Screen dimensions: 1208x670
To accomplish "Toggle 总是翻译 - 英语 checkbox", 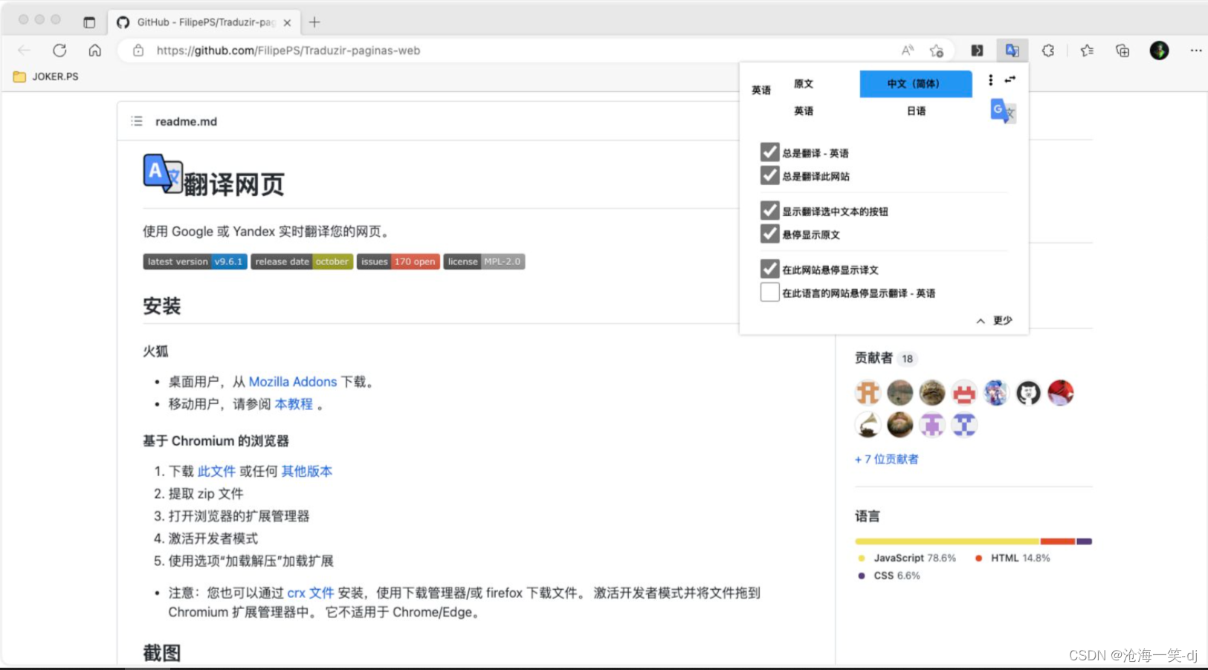I will tap(769, 152).
